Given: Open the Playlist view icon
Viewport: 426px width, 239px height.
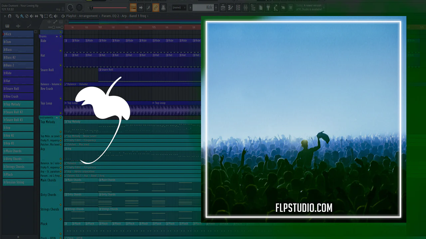Looking at the screenshot, I should pyautogui.click(x=223, y=7).
